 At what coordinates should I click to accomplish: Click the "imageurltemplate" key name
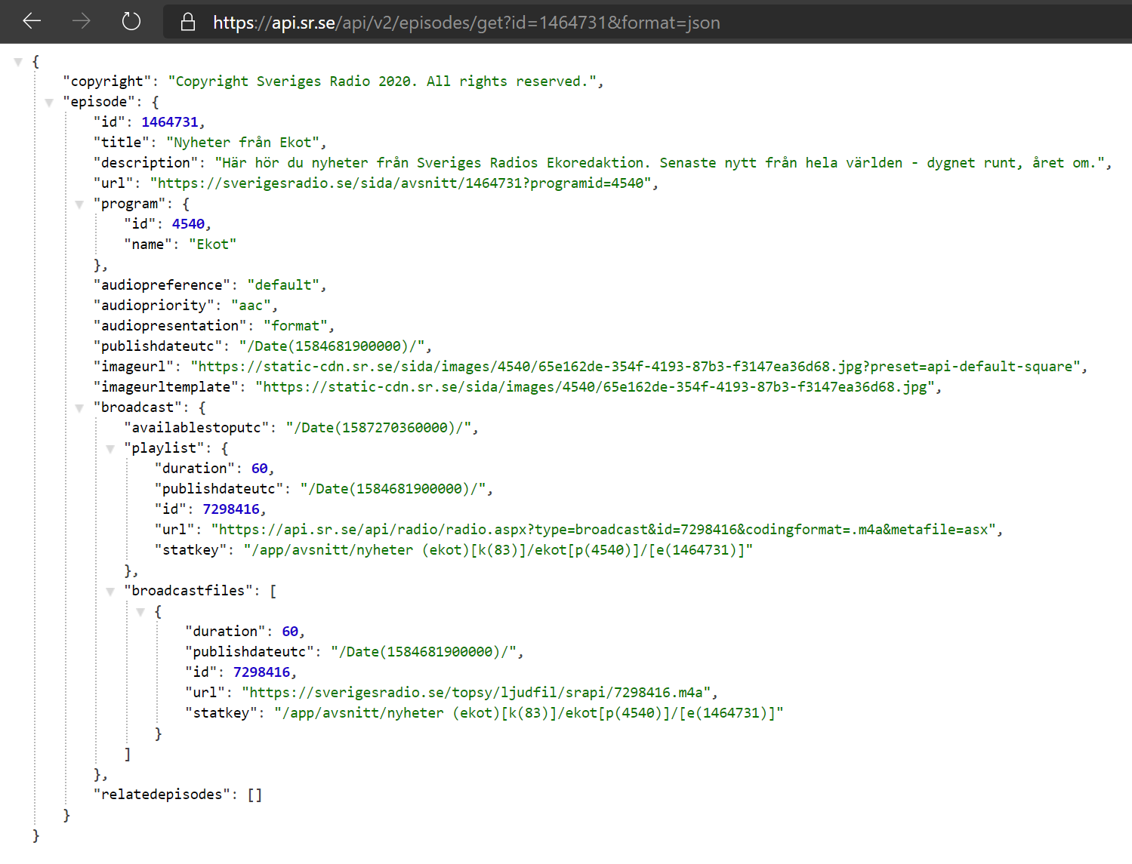(165, 387)
